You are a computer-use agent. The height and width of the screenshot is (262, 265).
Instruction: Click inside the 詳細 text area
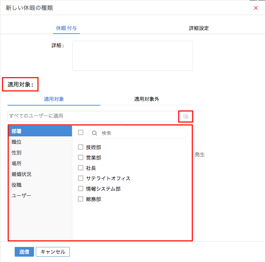(132, 56)
